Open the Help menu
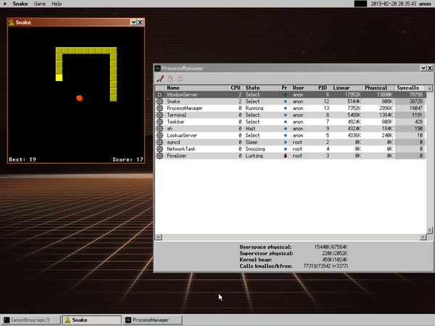Viewport: 435px width, 326px height. [57, 4]
